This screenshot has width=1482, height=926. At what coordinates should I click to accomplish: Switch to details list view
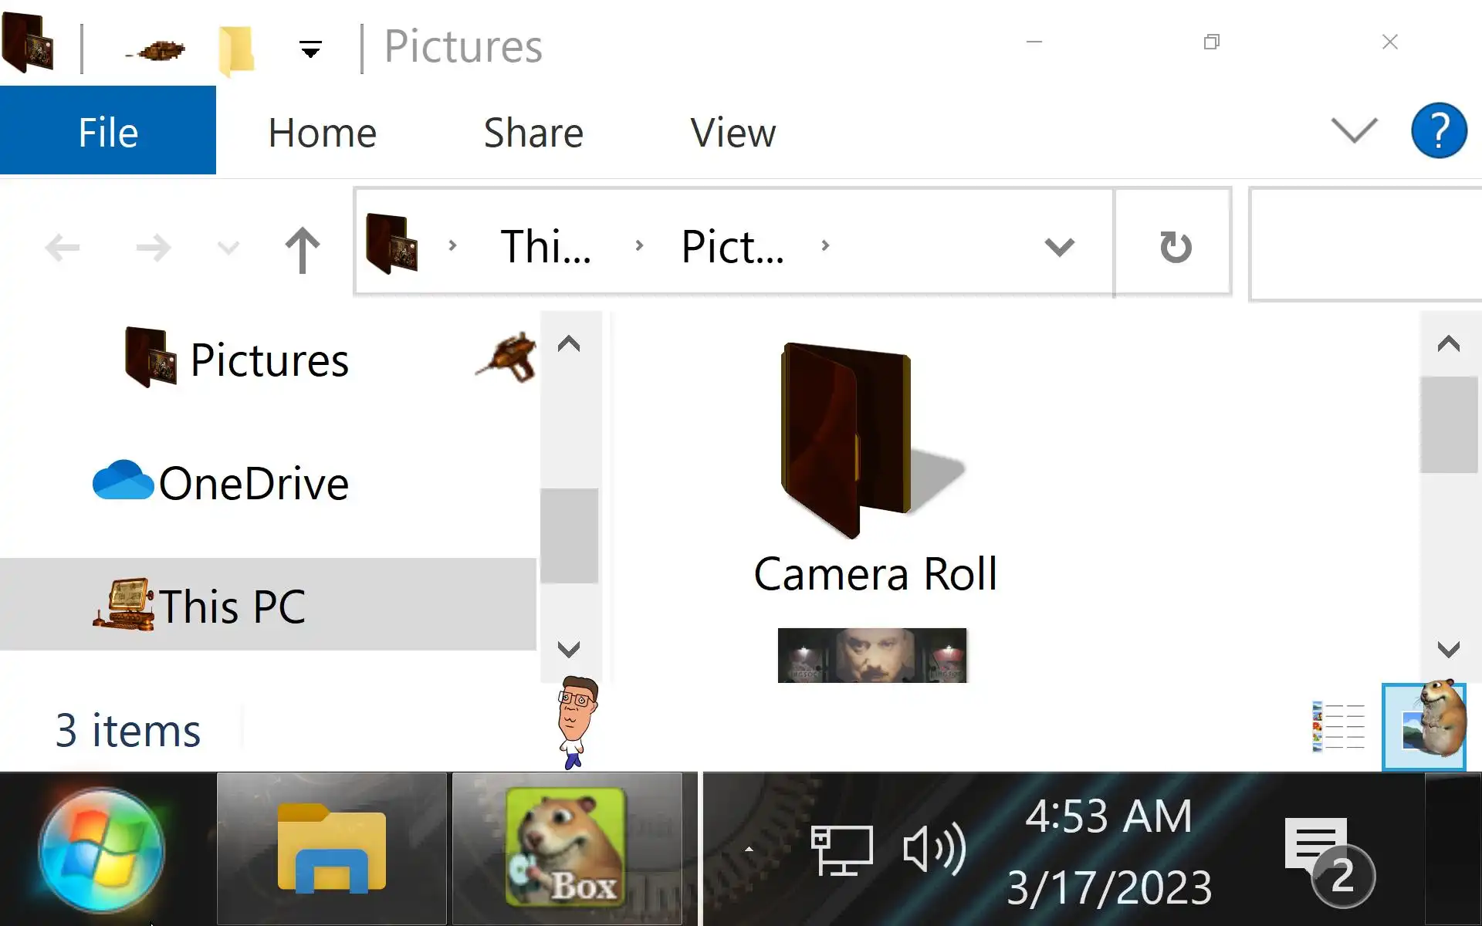1338,726
